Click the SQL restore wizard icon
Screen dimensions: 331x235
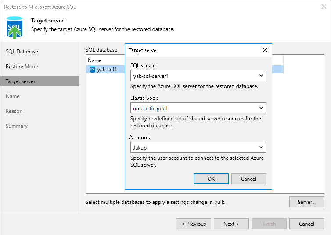pyautogui.click(x=14, y=28)
